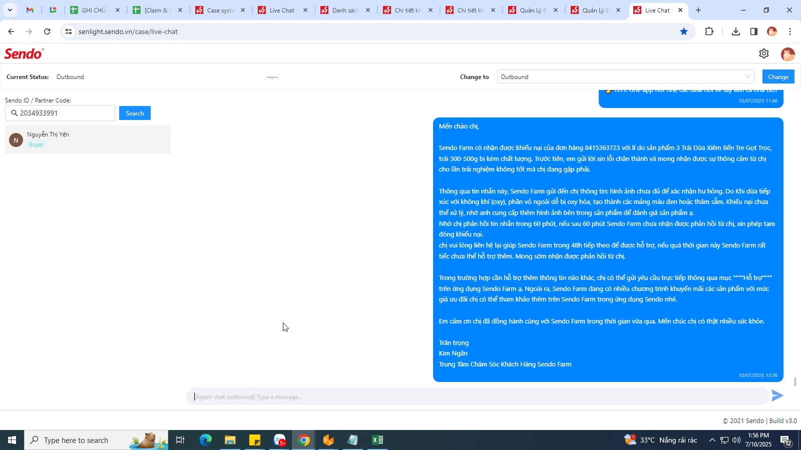Open network icon in system tray
Viewport: 801px width, 450px height.
click(724, 440)
